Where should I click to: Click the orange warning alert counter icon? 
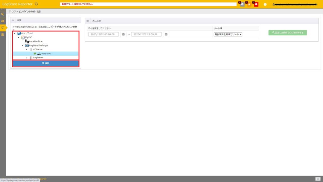249,4
